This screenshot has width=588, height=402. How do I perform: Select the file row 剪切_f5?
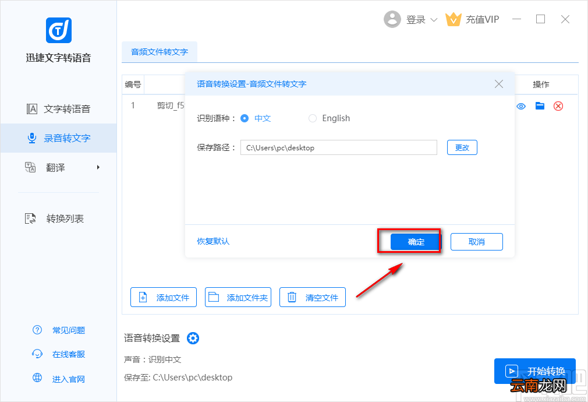point(171,105)
